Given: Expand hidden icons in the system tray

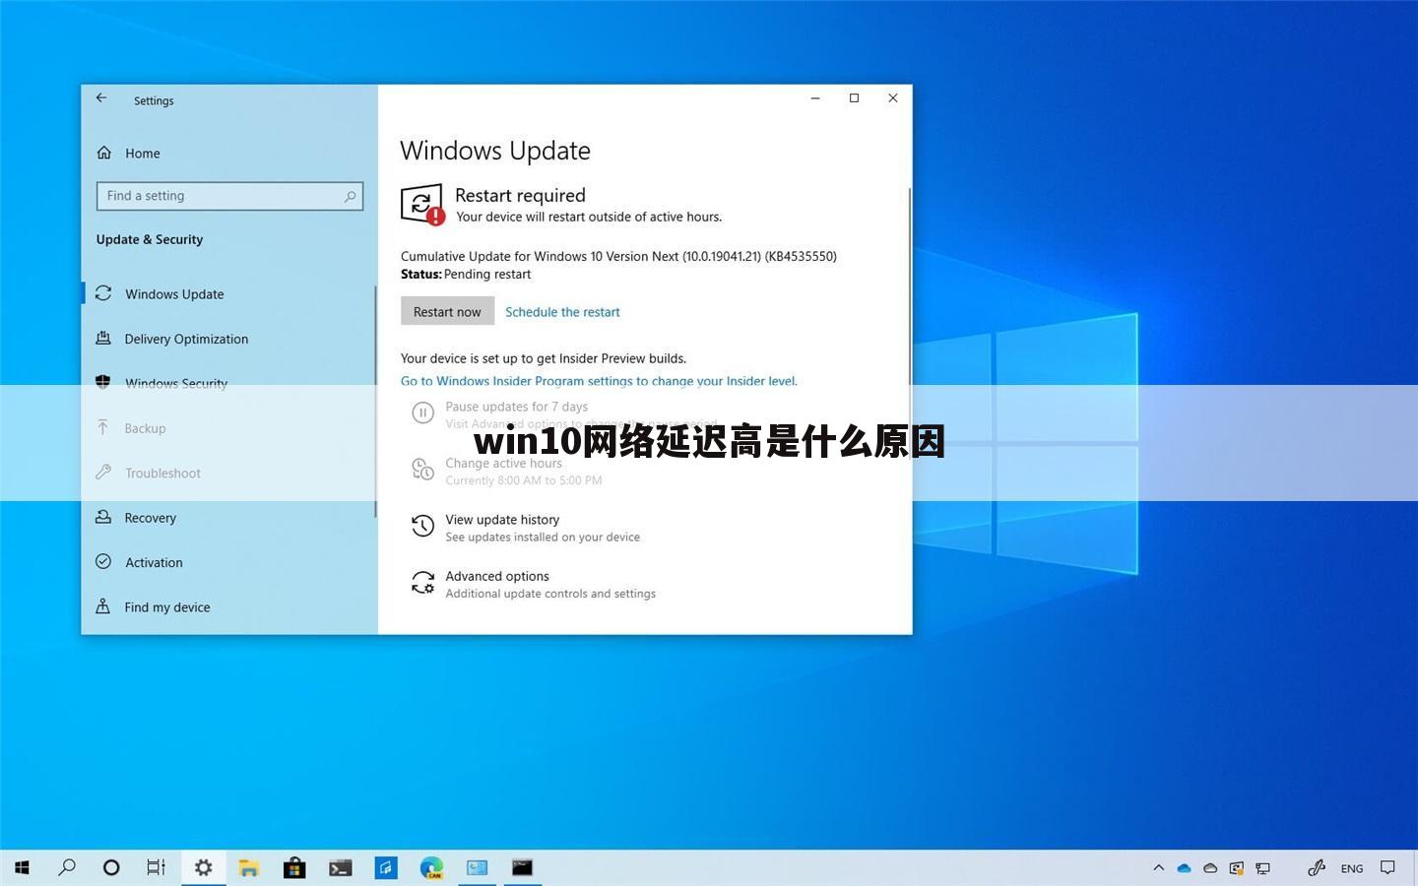Looking at the screenshot, I should pyautogui.click(x=1159, y=867).
